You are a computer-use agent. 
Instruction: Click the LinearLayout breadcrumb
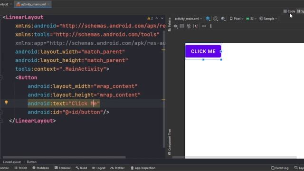point(12,162)
